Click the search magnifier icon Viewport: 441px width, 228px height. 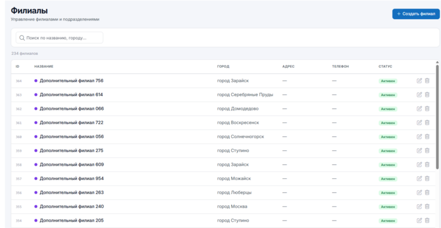(x=22, y=38)
